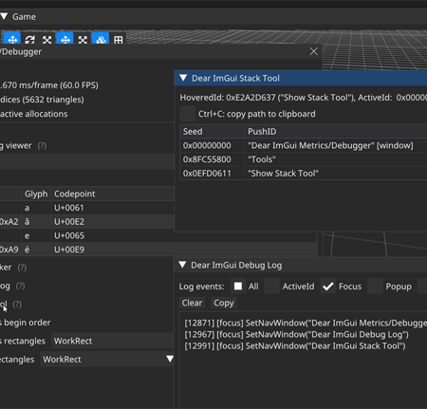Toggle the move icon between the two scale icons

click(x=65, y=40)
